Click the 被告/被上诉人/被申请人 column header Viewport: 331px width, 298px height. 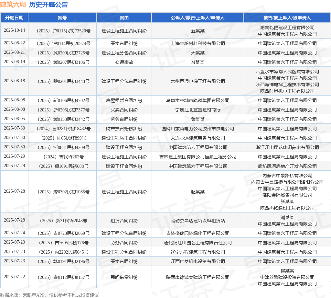[x=287, y=18]
